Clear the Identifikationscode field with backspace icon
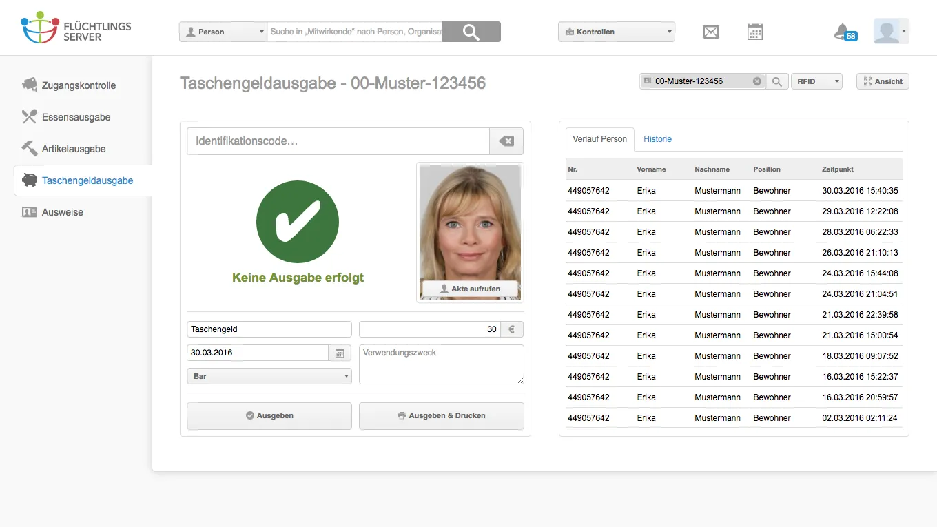Viewport: 937px width, 527px height. 506,141
